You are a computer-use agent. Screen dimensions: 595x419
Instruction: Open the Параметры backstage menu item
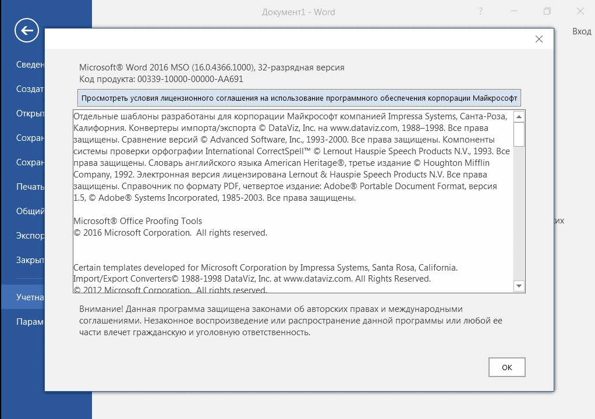coord(30,322)
